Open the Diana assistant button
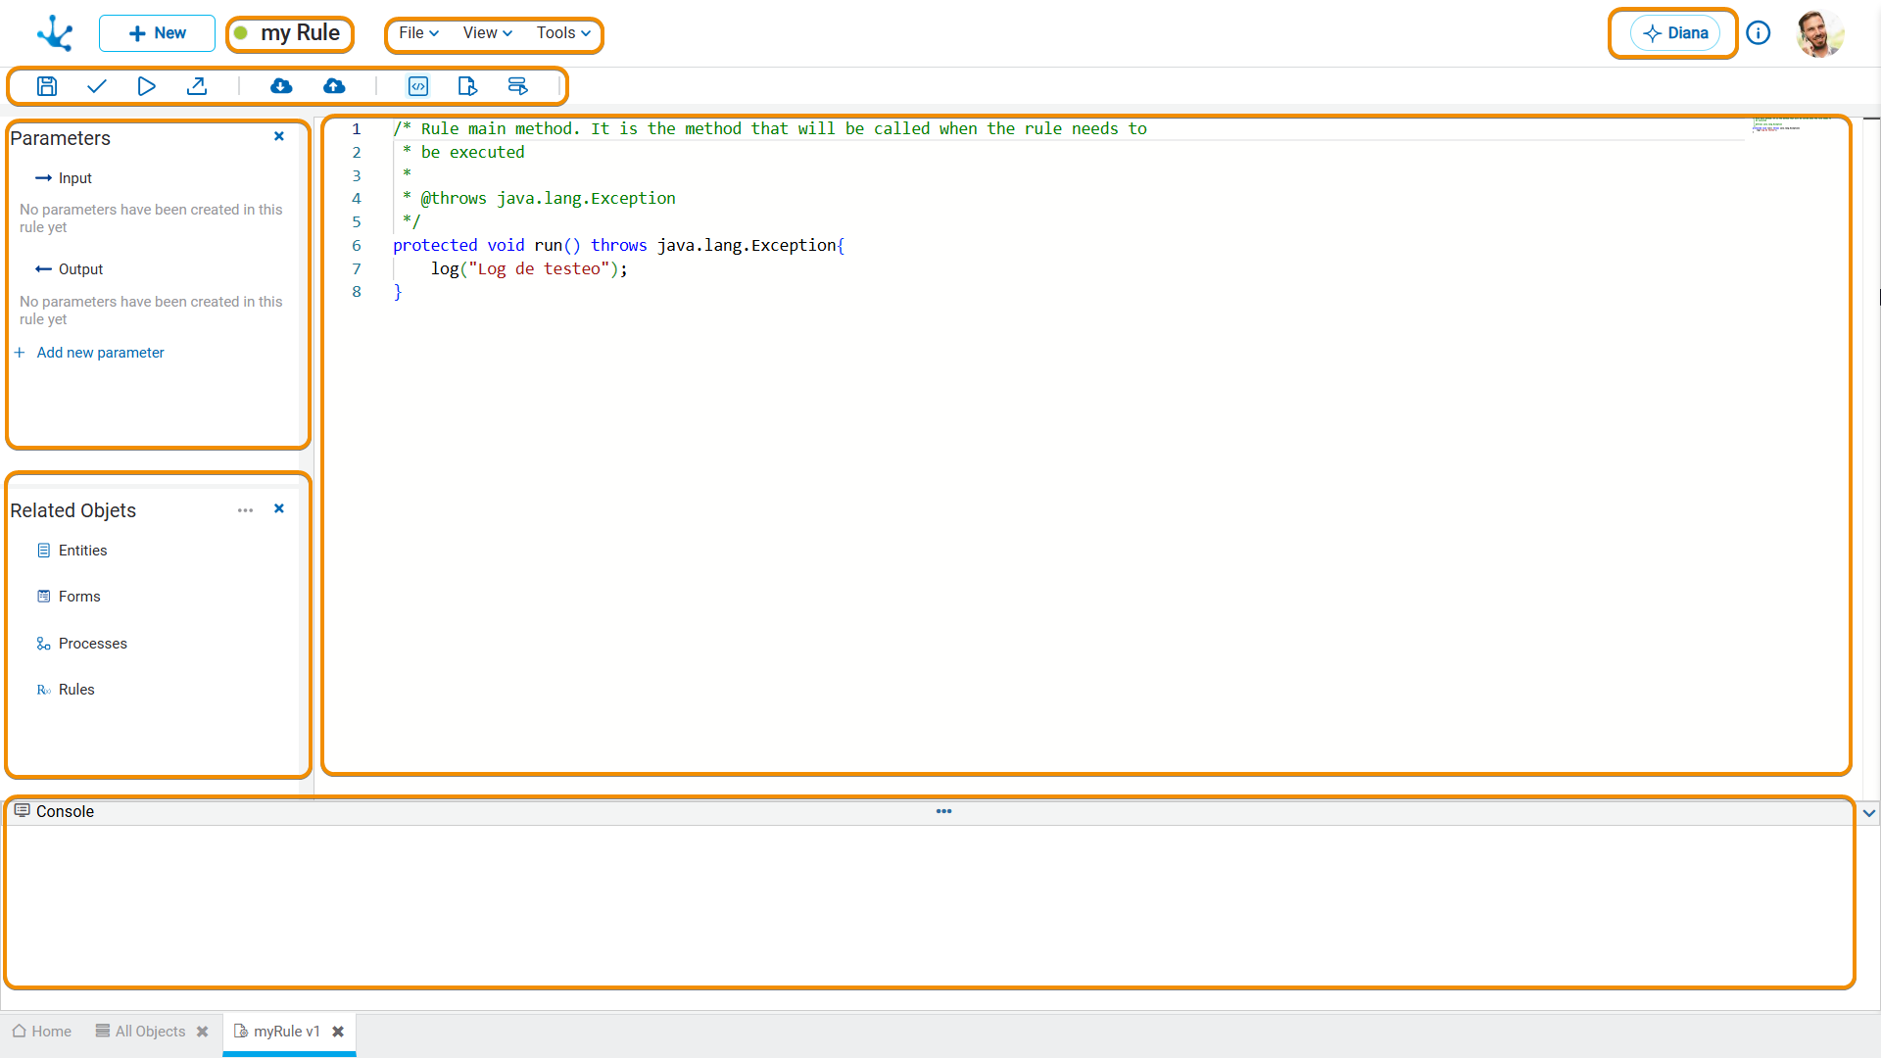 (1675, 33)
